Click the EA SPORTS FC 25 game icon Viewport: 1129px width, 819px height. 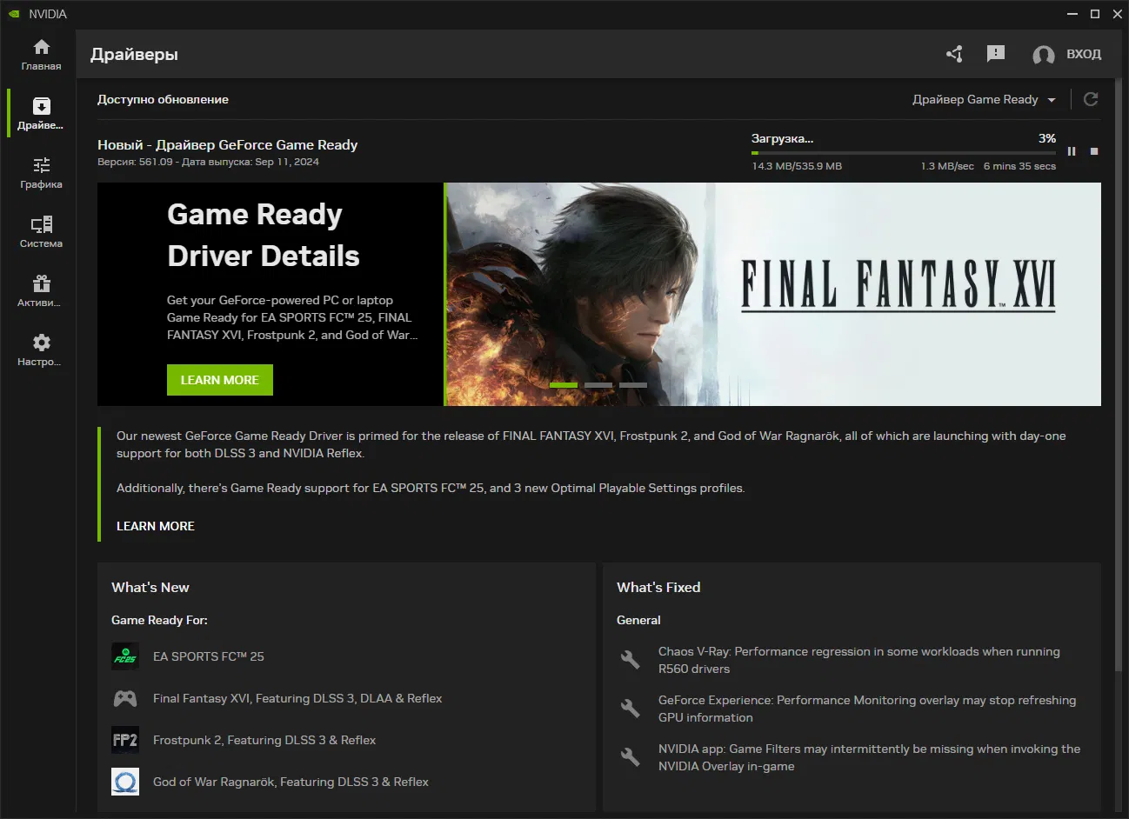coord(125,656)
